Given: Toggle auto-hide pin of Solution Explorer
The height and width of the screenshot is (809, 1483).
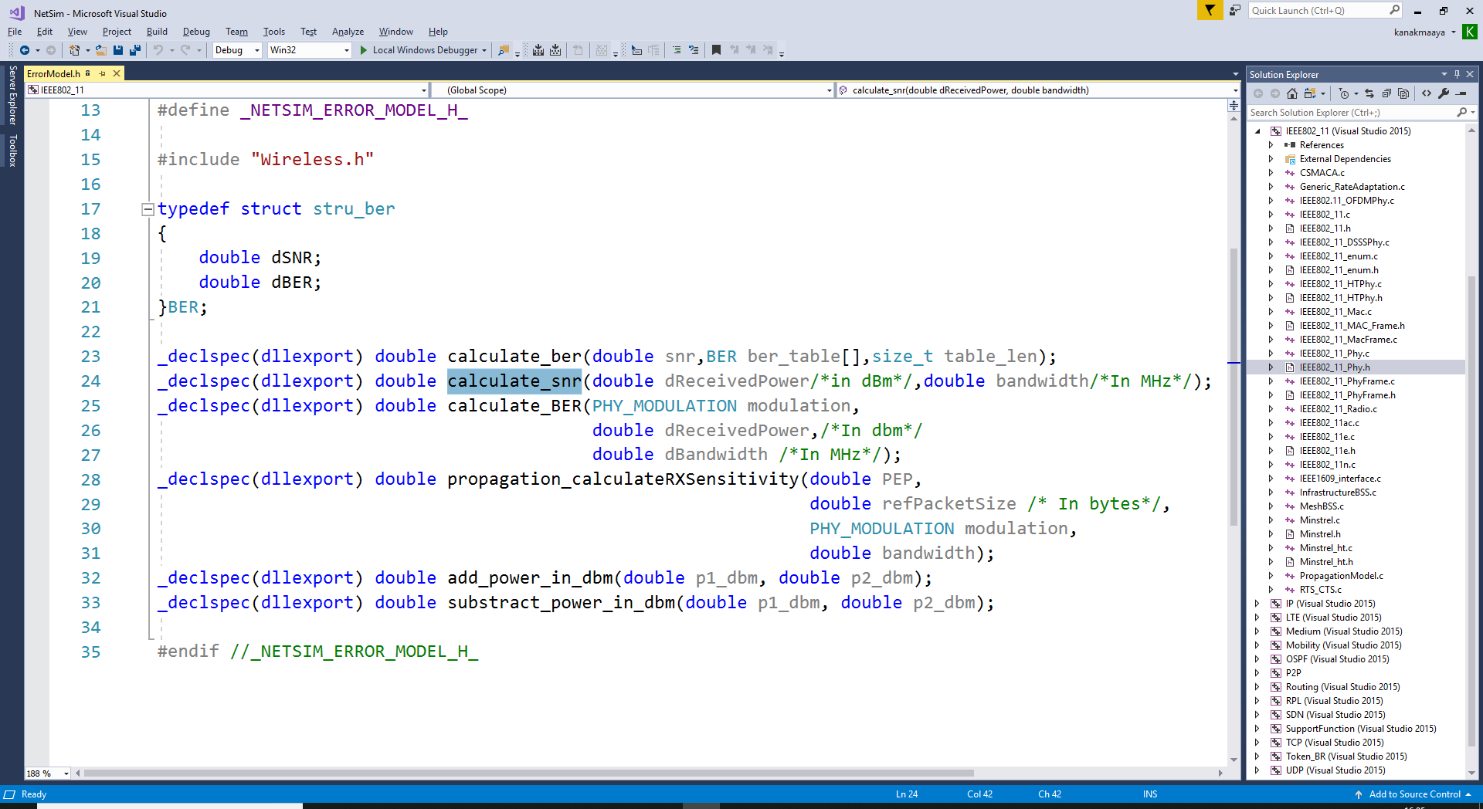Looking at the screenshot, I should [1457, 74].
